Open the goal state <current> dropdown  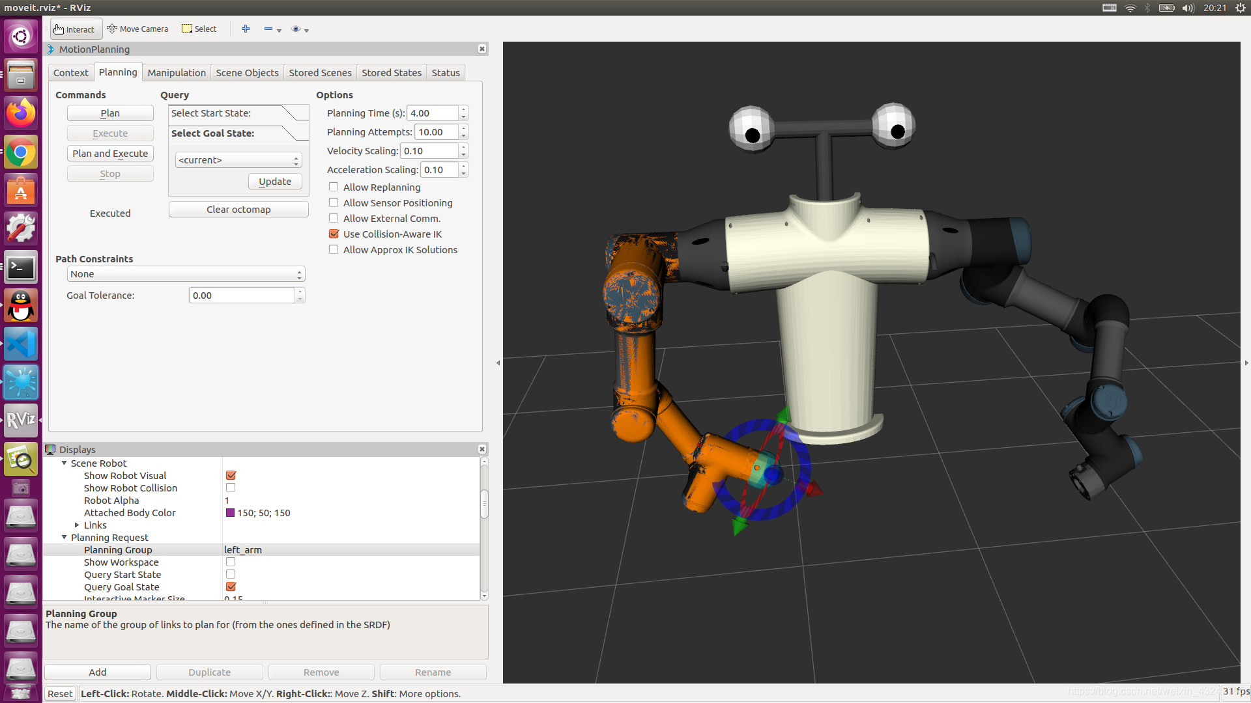coord(238,160)
